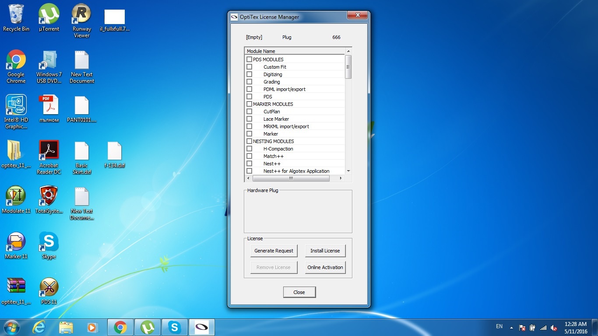
Task: Click the Skype taskbar icon
Action: pos(175,327)
